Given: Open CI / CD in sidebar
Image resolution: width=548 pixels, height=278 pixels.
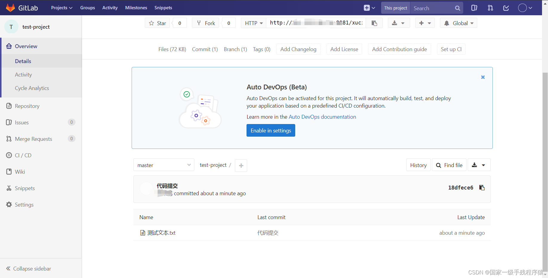Looking at the screenshot, I should pyautogui.click(x=41, y=155).
